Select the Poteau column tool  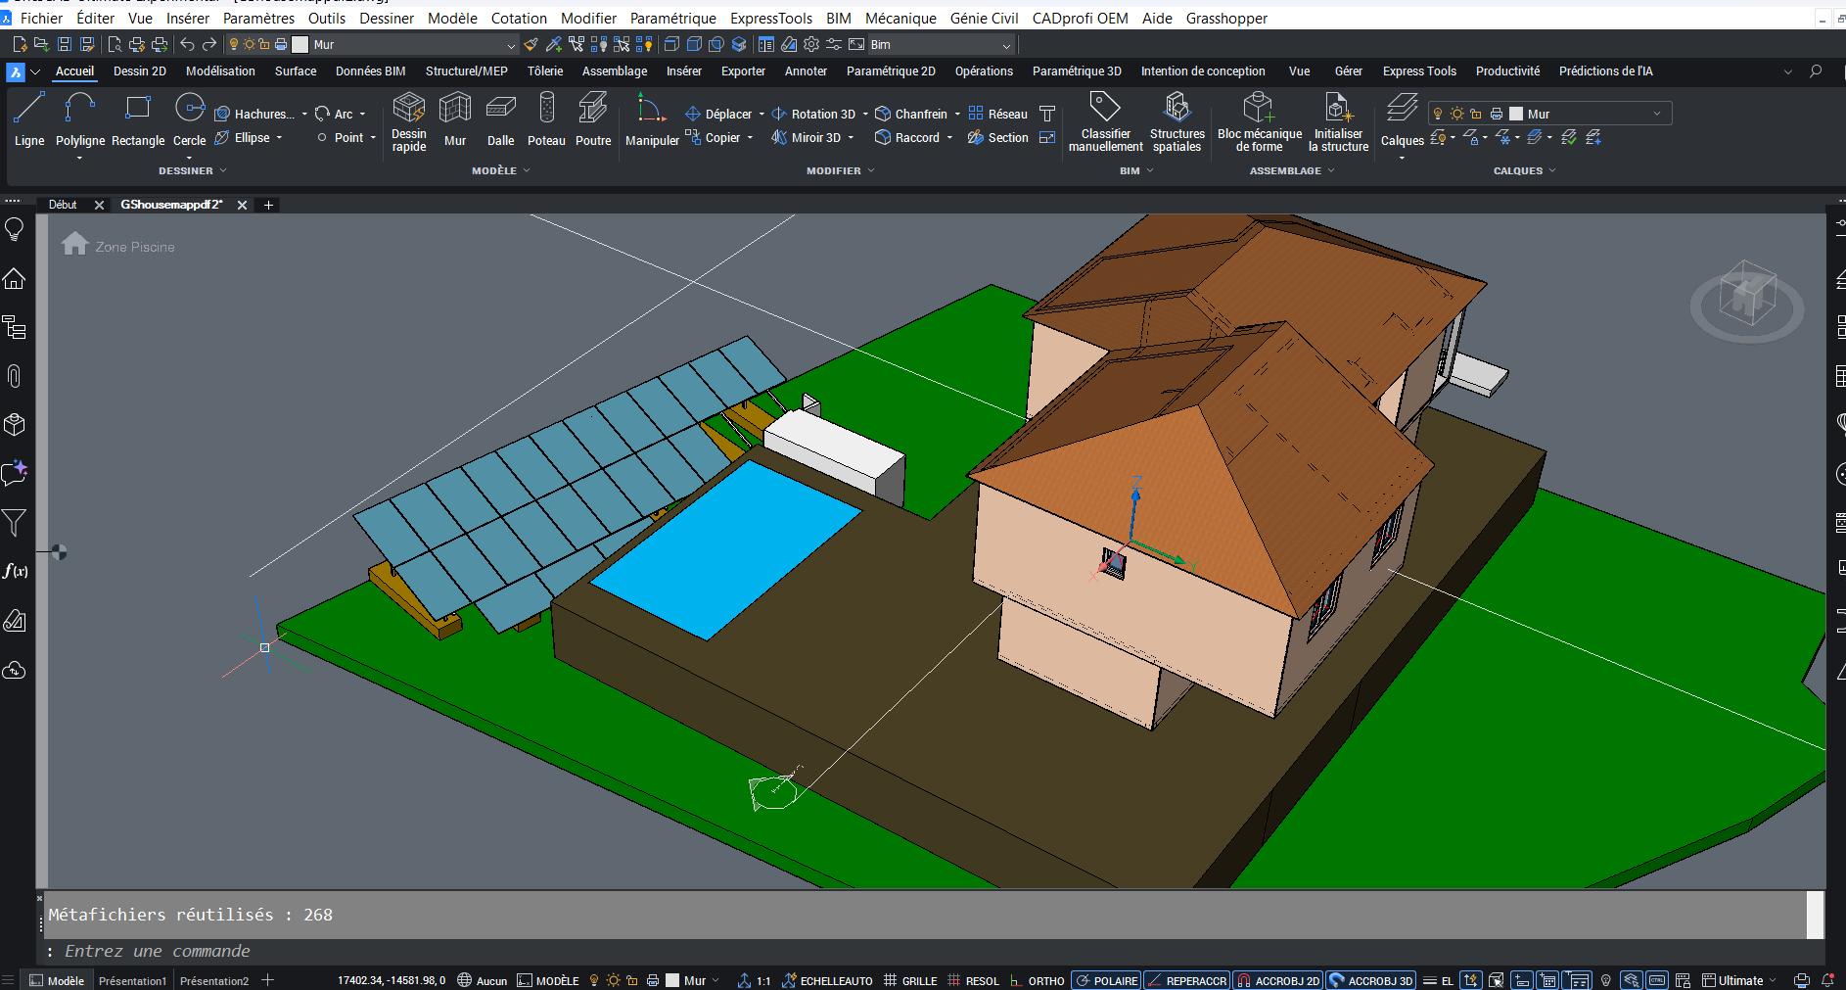546,120
